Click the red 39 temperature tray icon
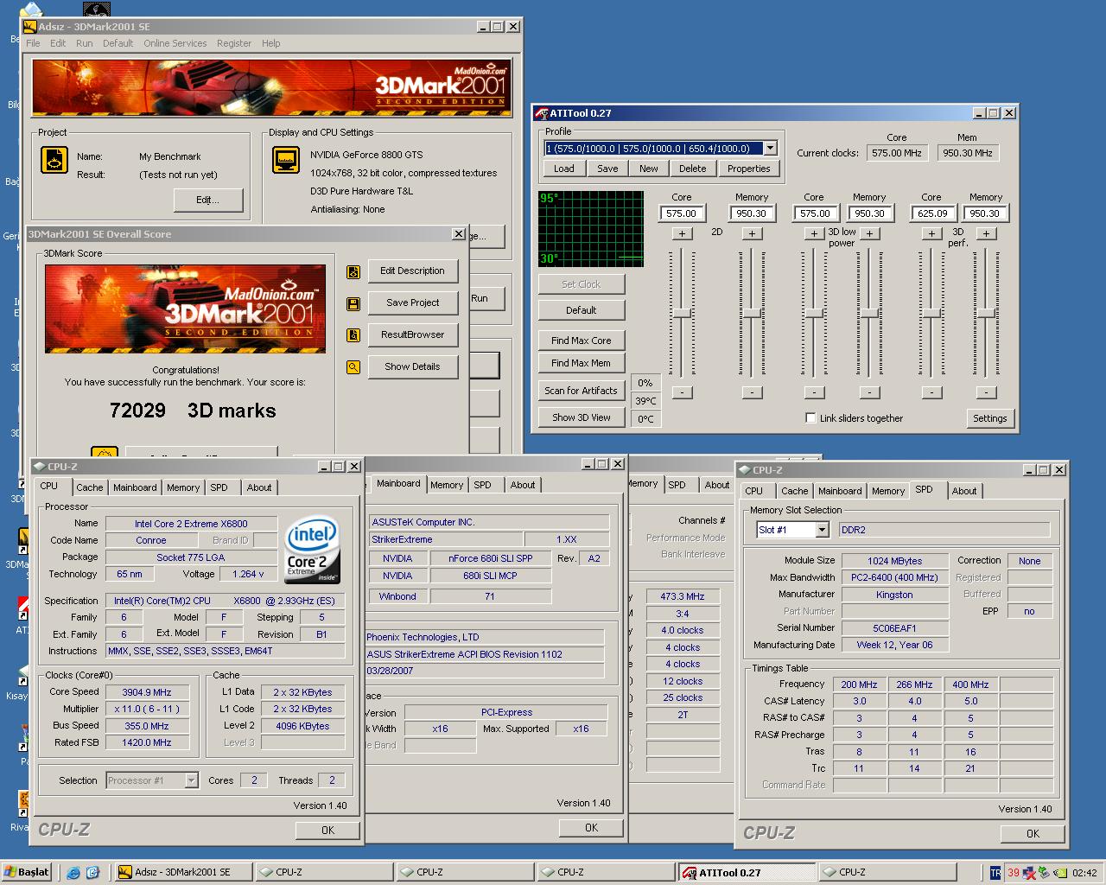Screen dimensions: 1106x885 [x=1014, y=873]
